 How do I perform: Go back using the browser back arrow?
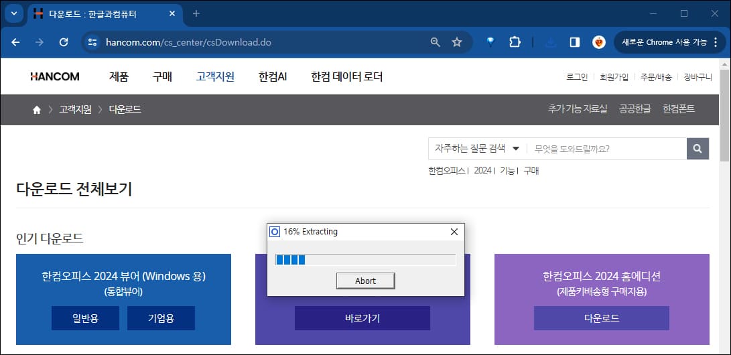[x=16, y=42]
